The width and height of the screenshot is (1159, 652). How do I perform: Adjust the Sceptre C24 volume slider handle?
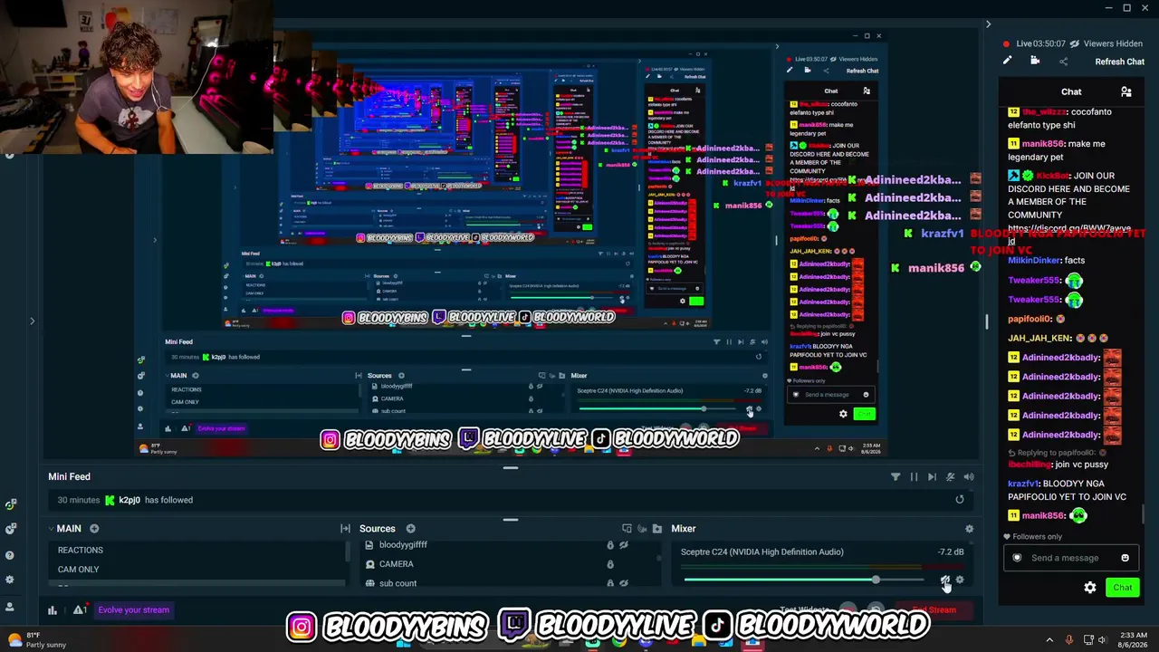click(x=876, y=580)
